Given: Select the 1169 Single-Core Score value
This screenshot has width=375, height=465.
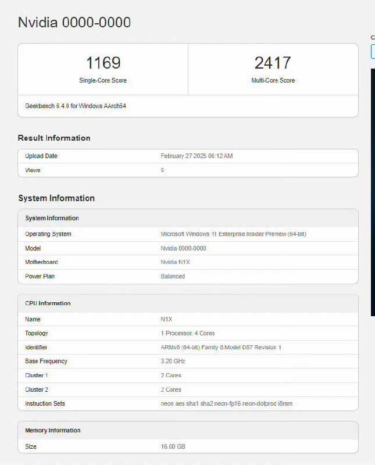Looking at the screenshot, I should pyautogui.click(x=103, y=63).
